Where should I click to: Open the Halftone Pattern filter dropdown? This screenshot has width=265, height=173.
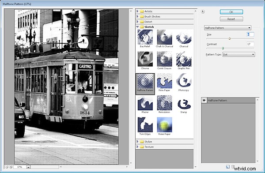click(x=227, y=28)
